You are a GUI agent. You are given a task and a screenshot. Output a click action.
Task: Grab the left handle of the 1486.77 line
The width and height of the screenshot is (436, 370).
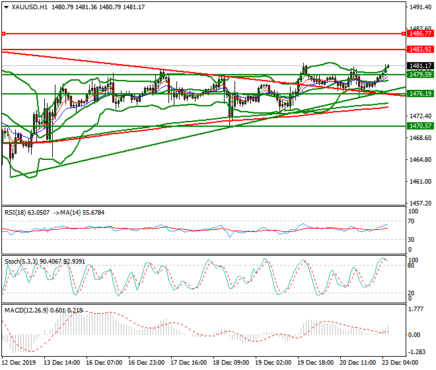click(3, 34)
